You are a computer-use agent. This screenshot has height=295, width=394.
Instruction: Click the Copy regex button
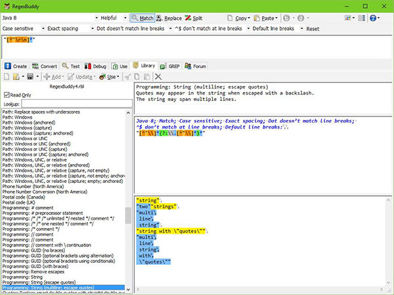pos(237,18)
